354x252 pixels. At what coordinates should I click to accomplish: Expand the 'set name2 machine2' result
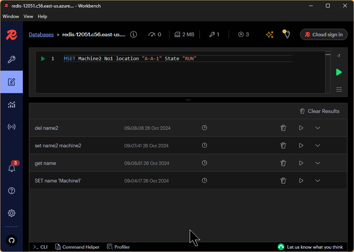pos(318,145)
